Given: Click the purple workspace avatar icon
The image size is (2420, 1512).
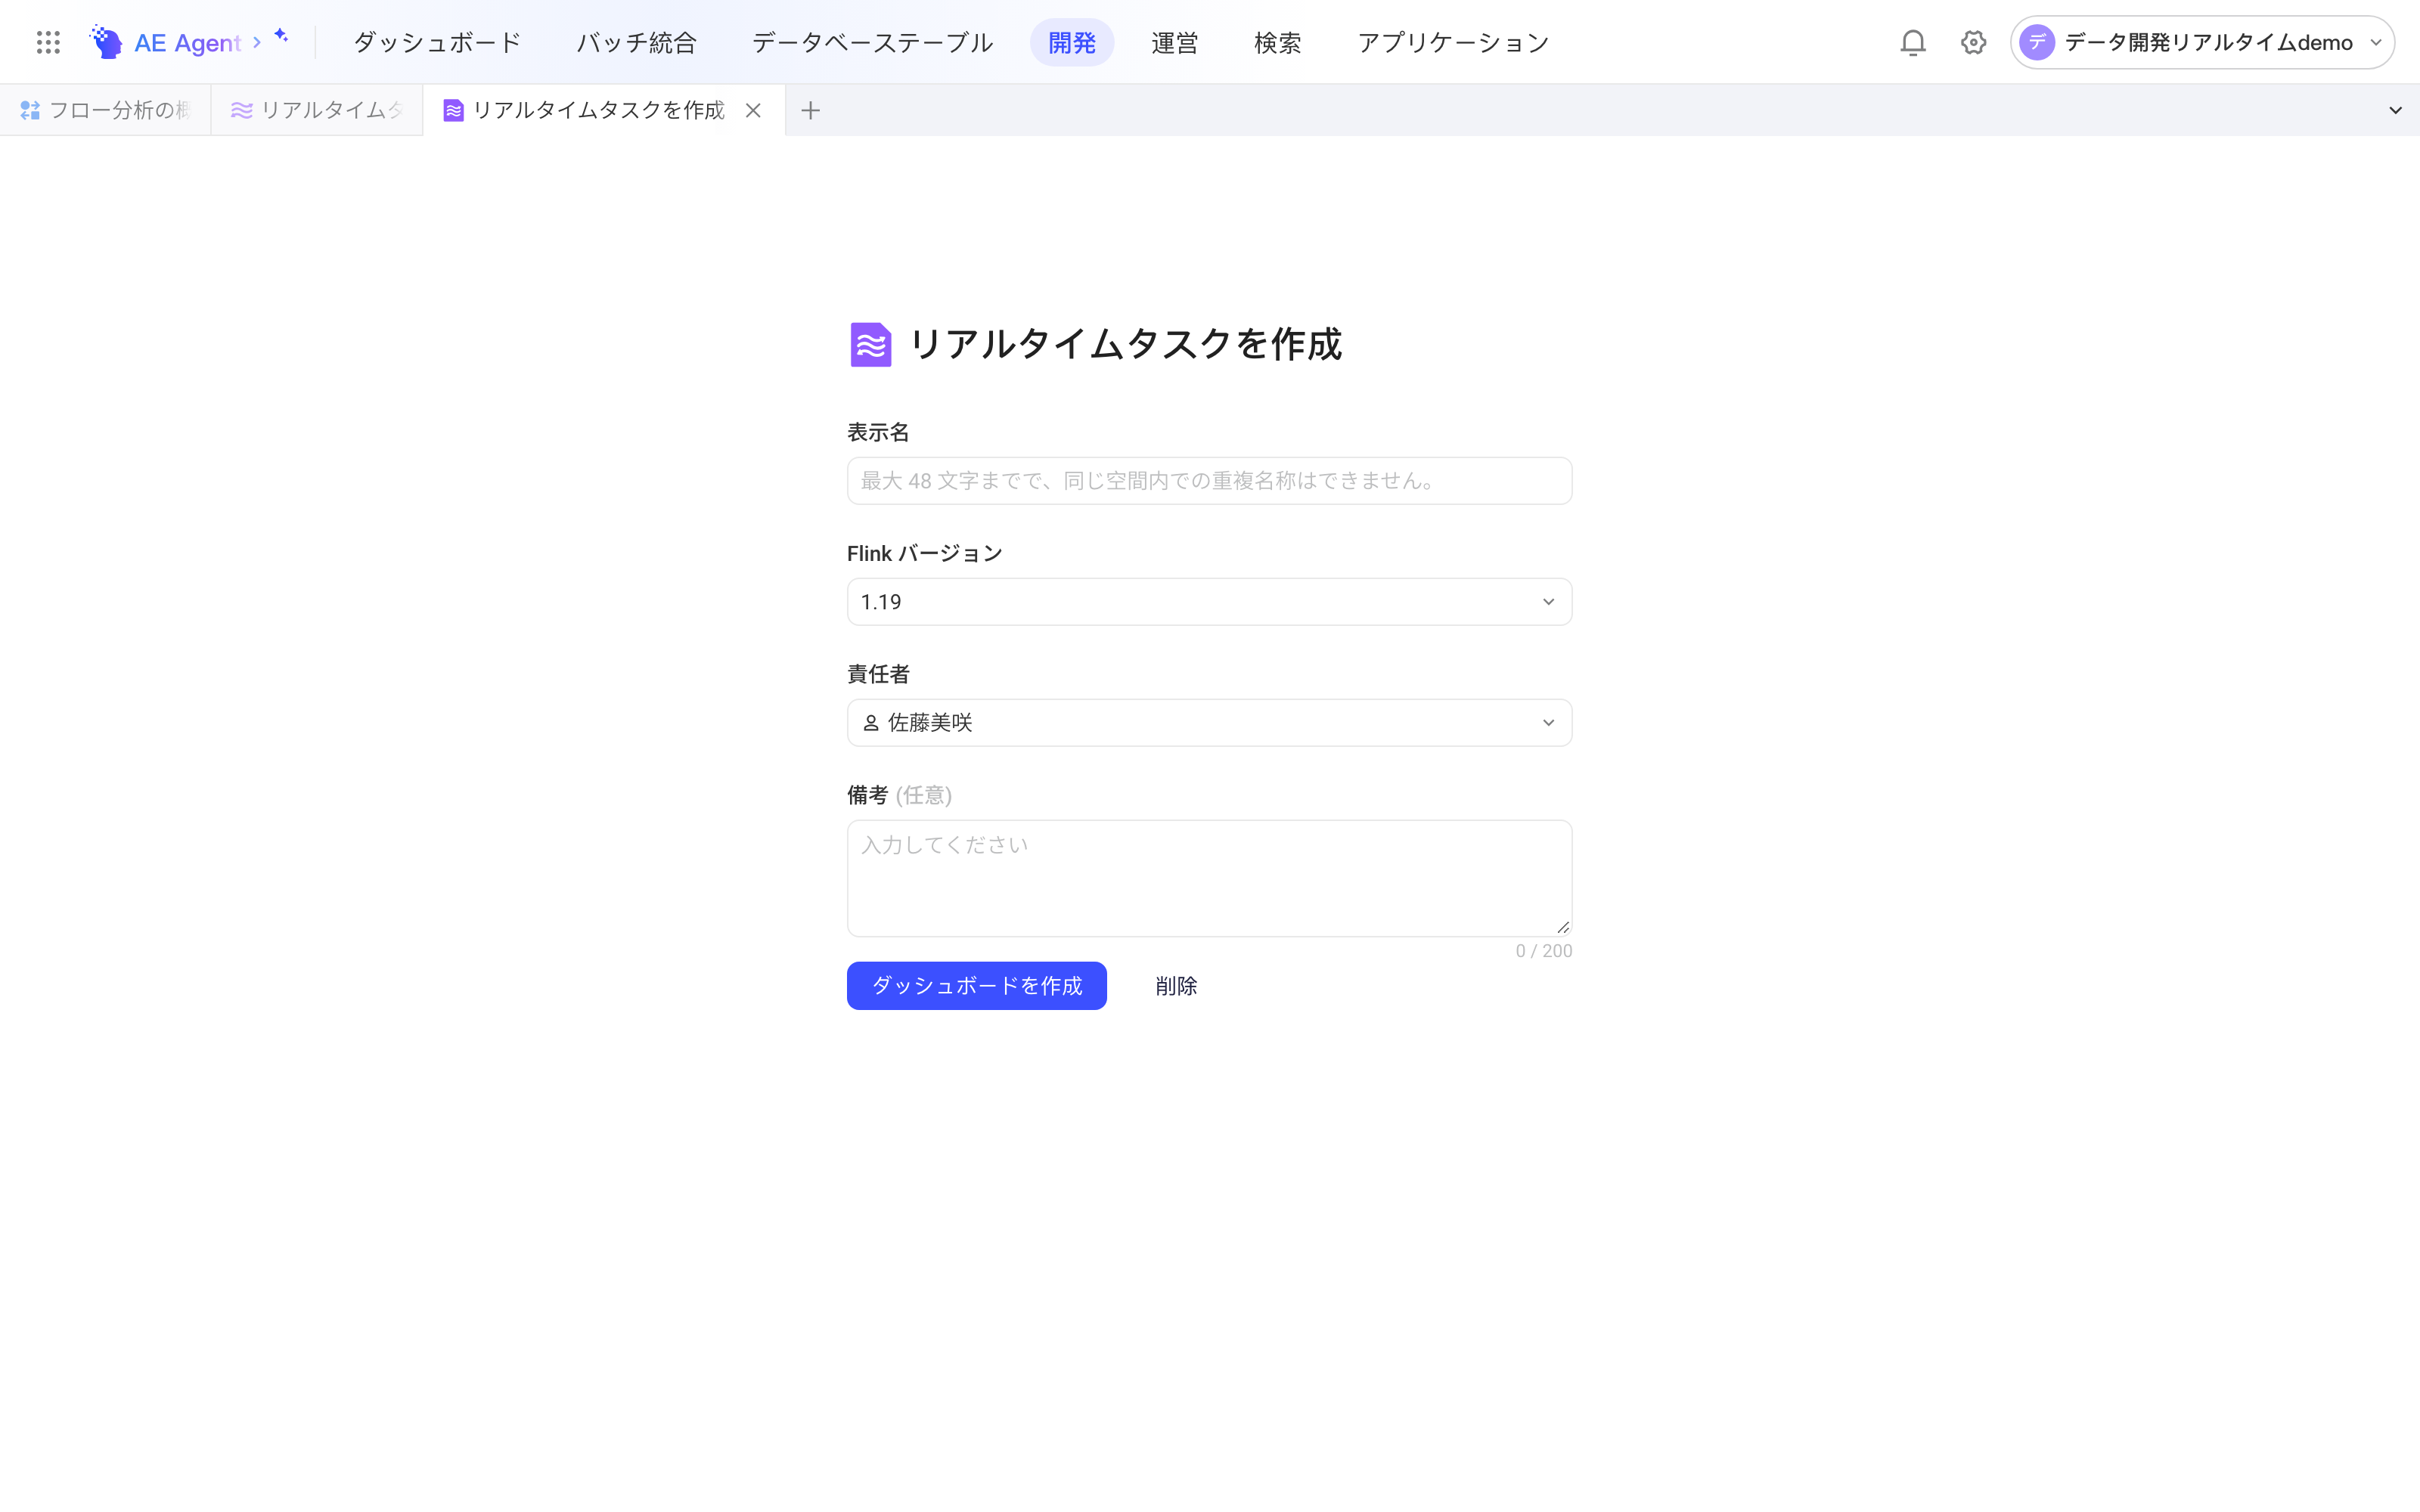Looking at the screenshot, I should point(2037,42).
